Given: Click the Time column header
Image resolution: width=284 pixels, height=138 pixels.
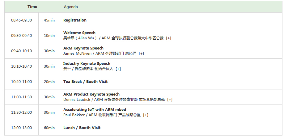Looking at the screenshot, I should (32, 7).
